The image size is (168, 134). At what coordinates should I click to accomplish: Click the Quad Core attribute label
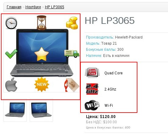114,73
